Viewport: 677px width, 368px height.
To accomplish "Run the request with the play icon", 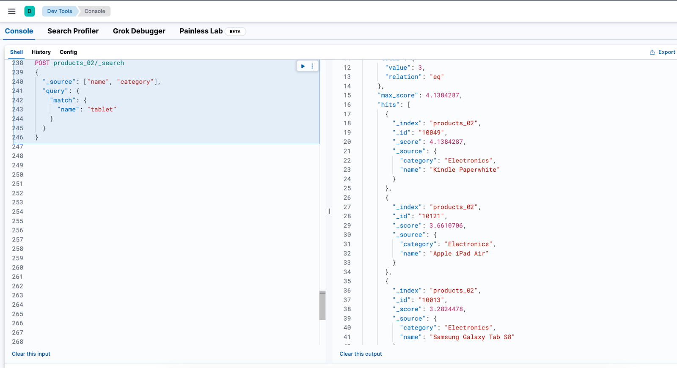I will [303, 66].
